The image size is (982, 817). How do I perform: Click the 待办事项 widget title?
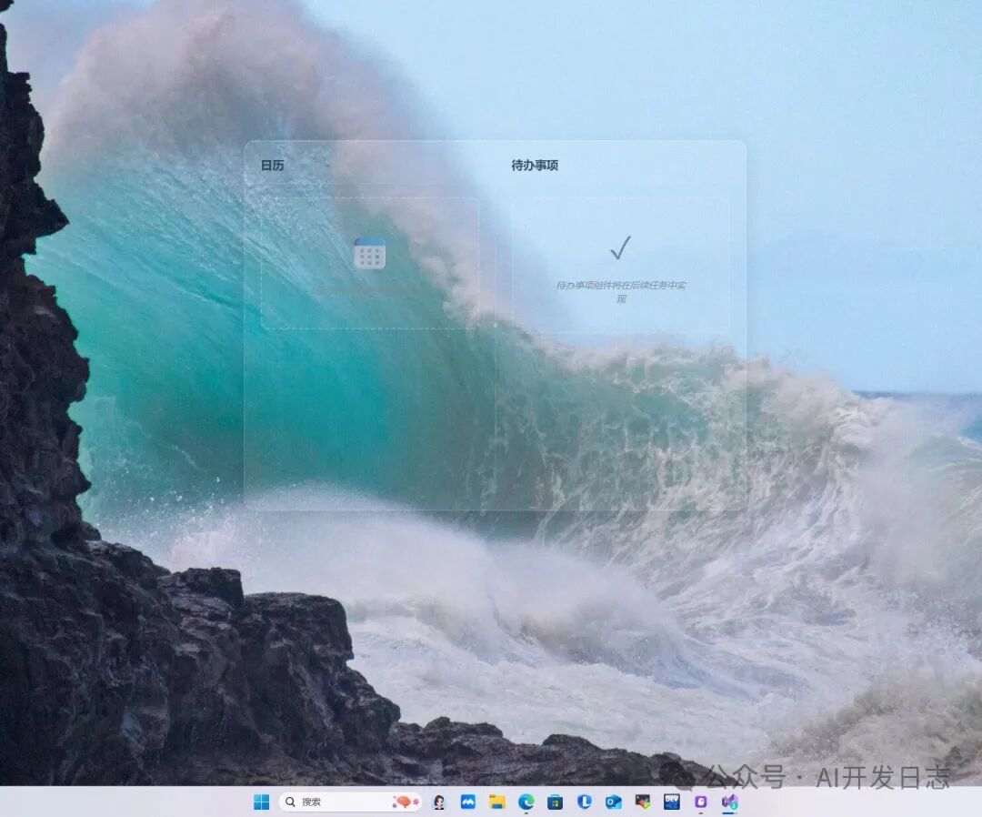coord(535,166)
